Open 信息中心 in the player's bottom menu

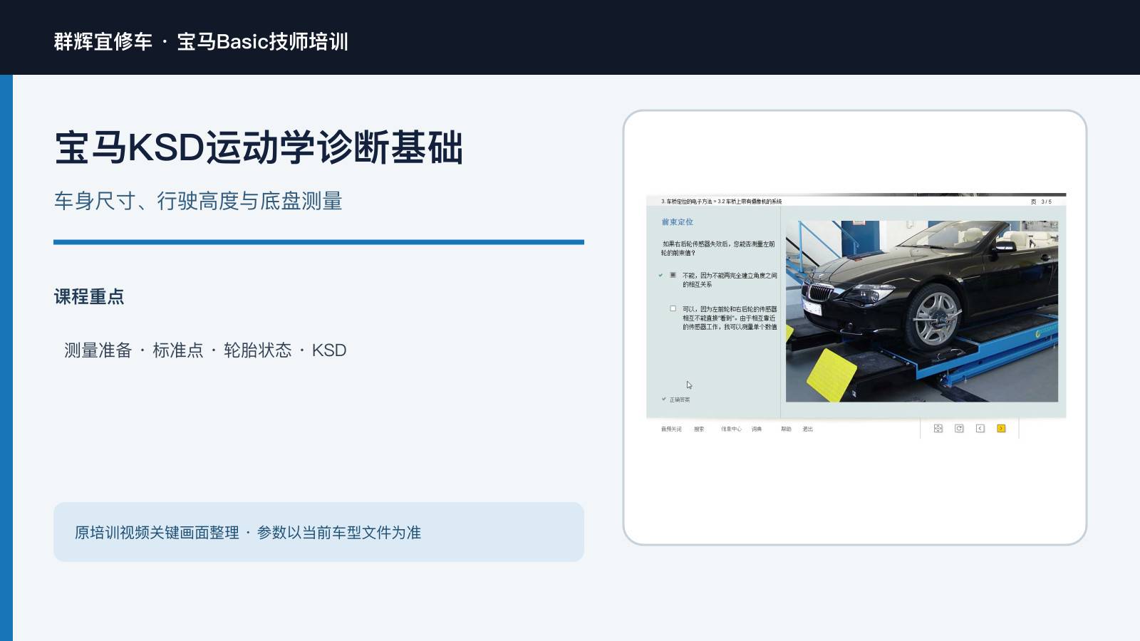(x=731, y=429)
